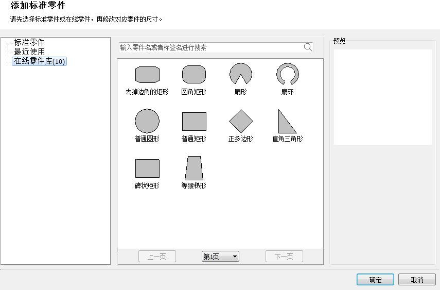Select the 去掉边角的矩形 shape icon
The width and height of the screenshot is (440, 290).
147,75
